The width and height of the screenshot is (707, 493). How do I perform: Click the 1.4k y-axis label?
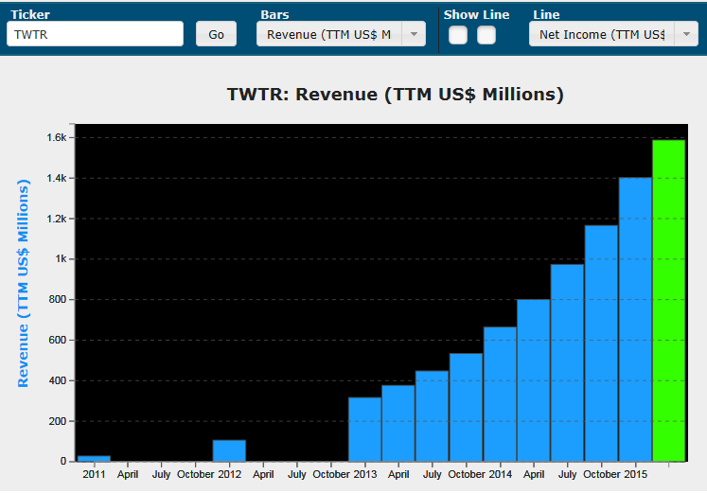coord(57,178)
